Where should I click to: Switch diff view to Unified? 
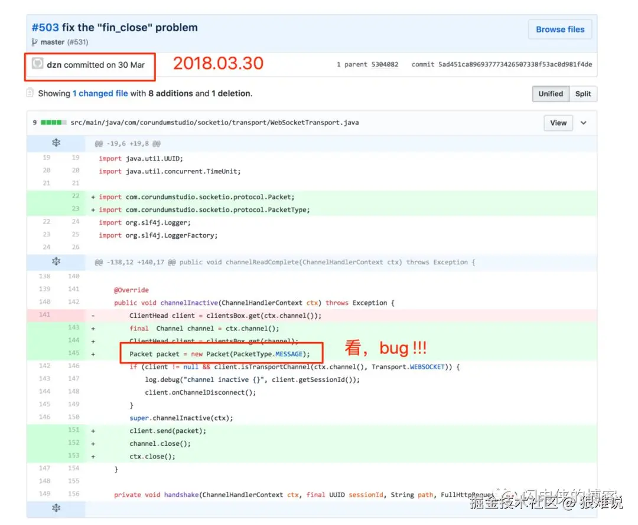(x=551, y=94)
